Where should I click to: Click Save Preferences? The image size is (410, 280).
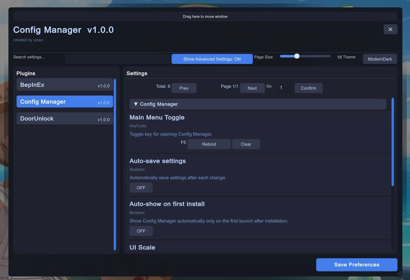coord(356,265)
